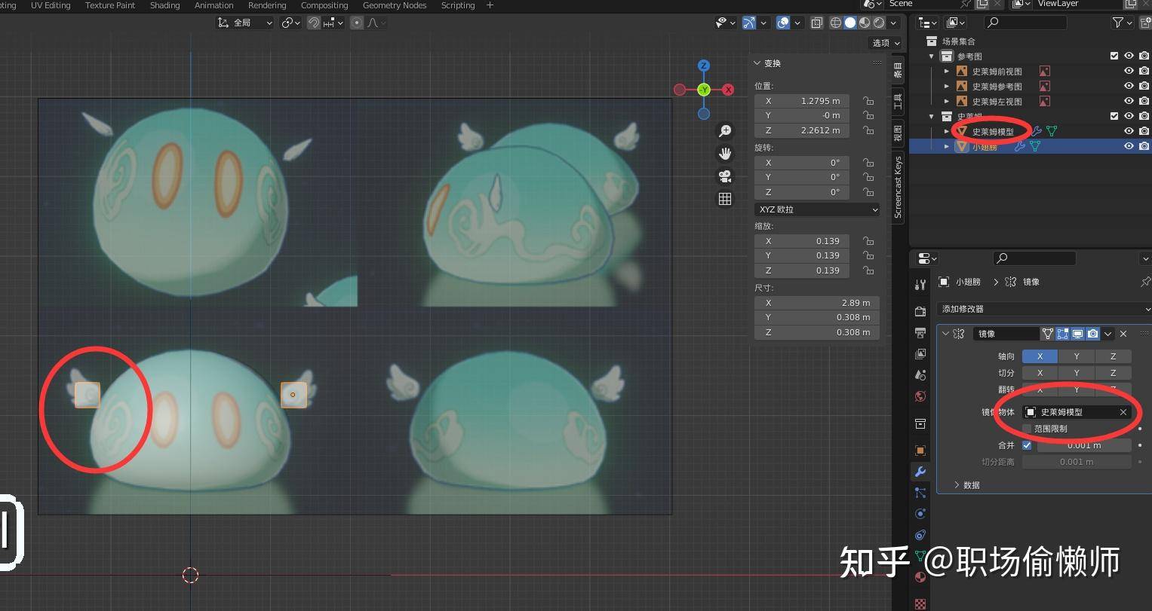1152x611 pixels.
Task: Hide 小翅膀 object eye icon
Action: (x=1129, y=146)
